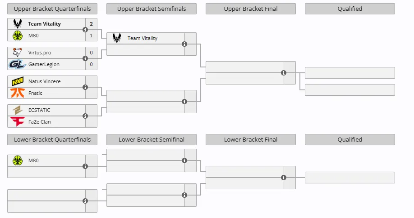Open match info for ECSTATIC vs FaZe Clan
Image resolution: width=414 pixels, height=218 pixels.
tap(85, 116)
